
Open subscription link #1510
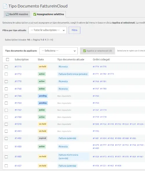(x=18, y=124)
